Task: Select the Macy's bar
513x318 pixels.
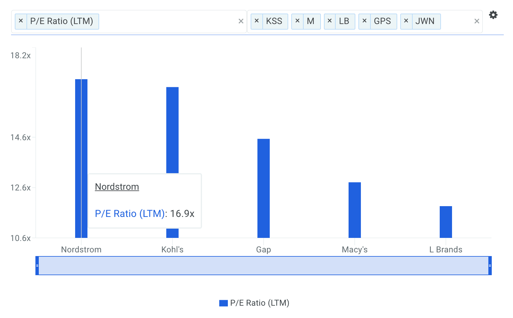Action: [x=354, y=210]
